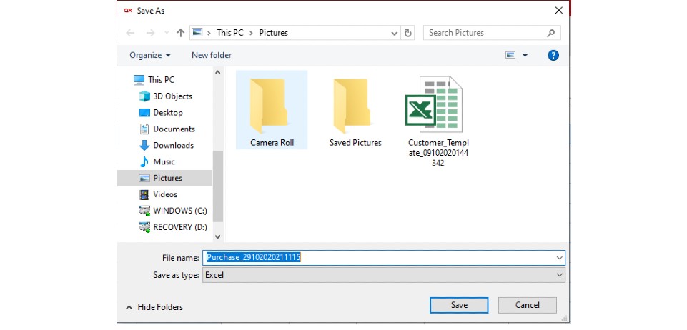Screen dimensions: 687x330
Task: Open RECOVERY (D:) drive in the sidebar
Action: coord(172,227)
